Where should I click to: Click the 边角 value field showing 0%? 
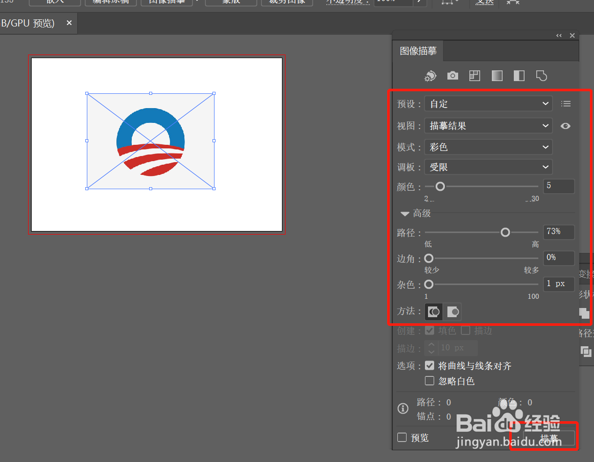(x=559, y=258)
